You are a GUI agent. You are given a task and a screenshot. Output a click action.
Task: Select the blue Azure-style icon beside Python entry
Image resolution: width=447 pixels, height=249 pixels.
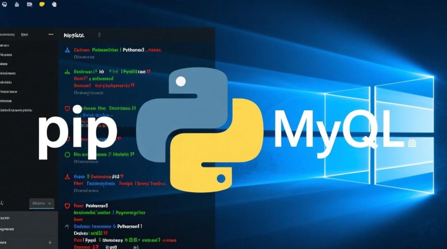(67, 50)
